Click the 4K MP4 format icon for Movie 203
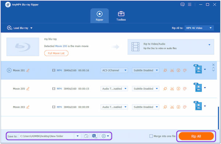 point(198,106)
